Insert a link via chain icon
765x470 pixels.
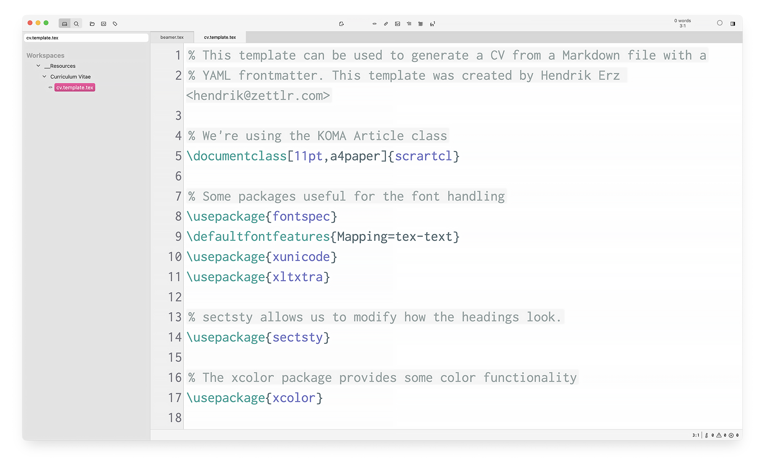click(386, 24)
